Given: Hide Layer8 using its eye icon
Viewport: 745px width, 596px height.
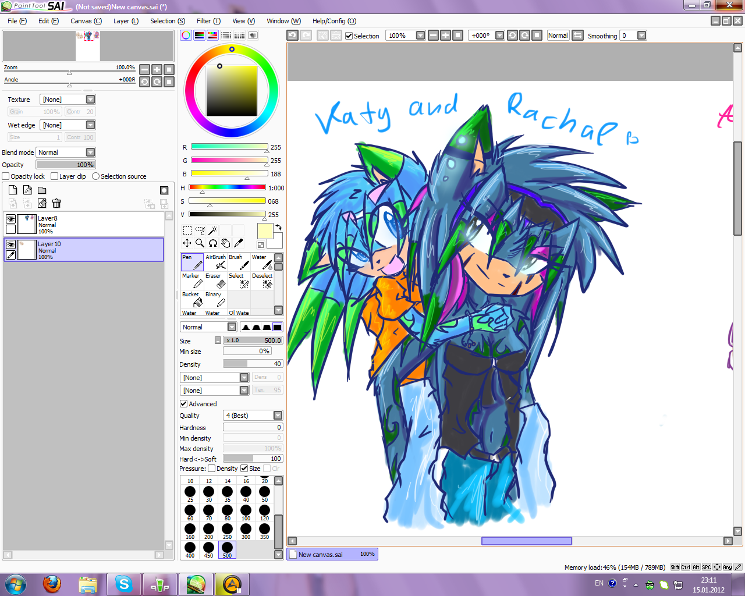Looking at the screenshot, I should tap(10, 219).
